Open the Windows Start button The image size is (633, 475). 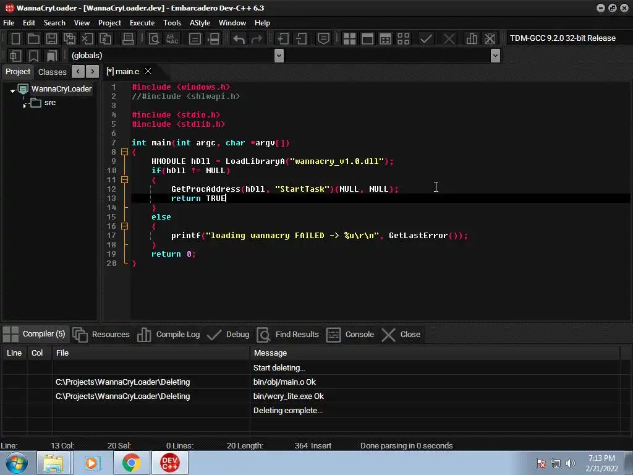tap(17, 463)
